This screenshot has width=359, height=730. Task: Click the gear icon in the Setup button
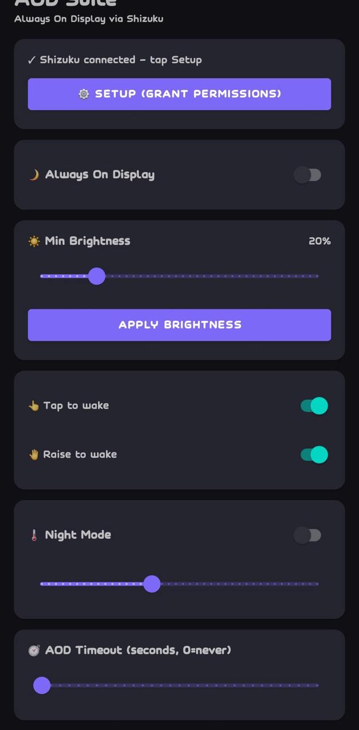[84, 94]
